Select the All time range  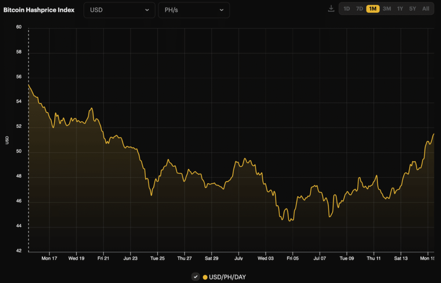426,8
